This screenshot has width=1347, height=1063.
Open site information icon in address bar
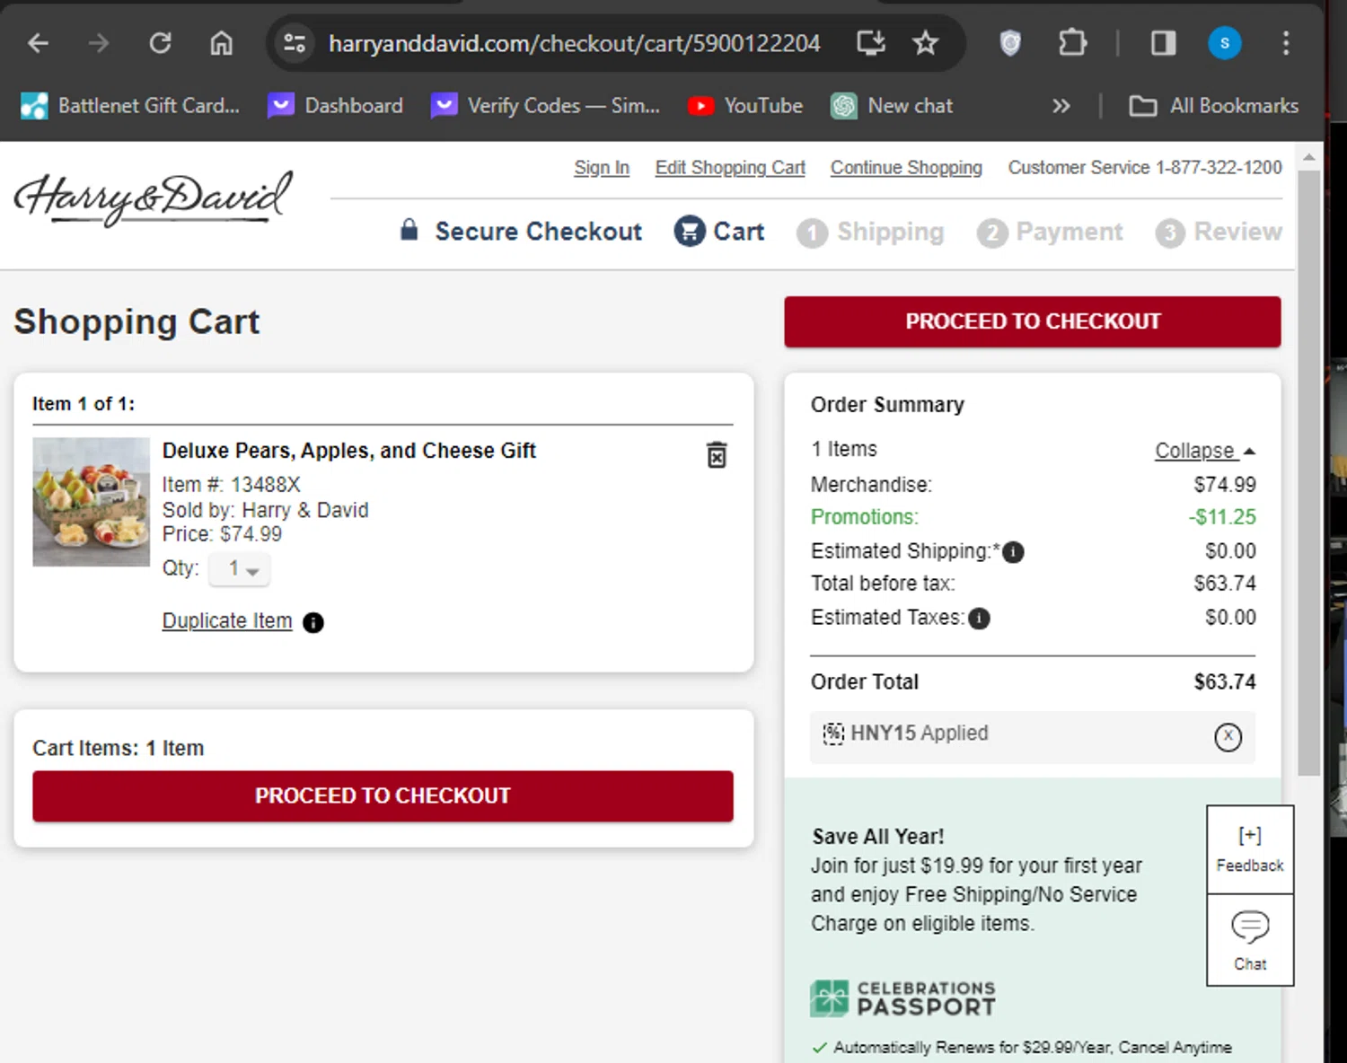295,42
